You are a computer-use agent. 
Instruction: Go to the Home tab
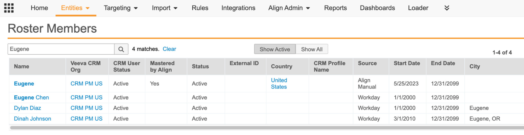pyautogui.click(x=39, y=8)
